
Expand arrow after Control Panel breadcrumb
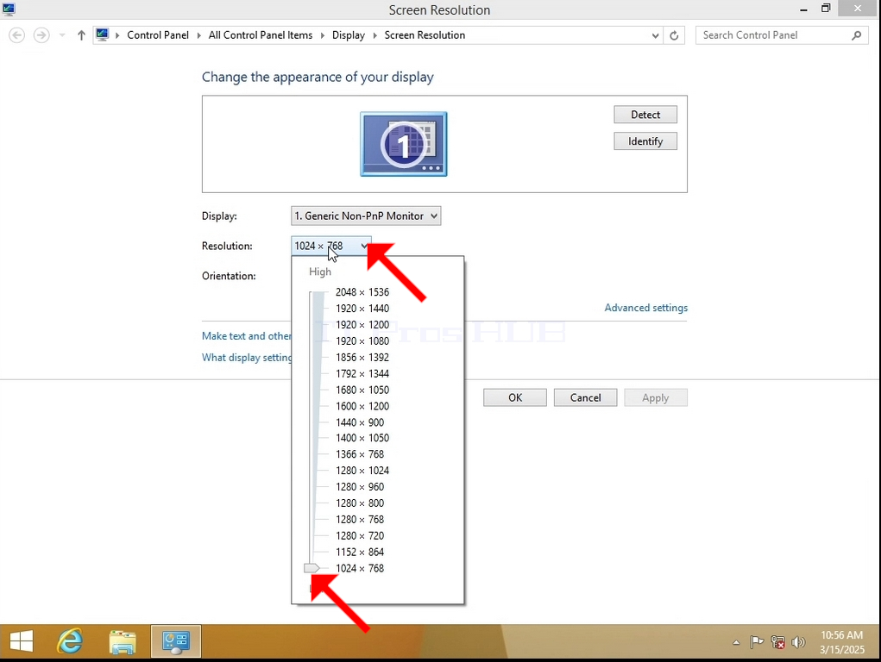tap(199, 35)
